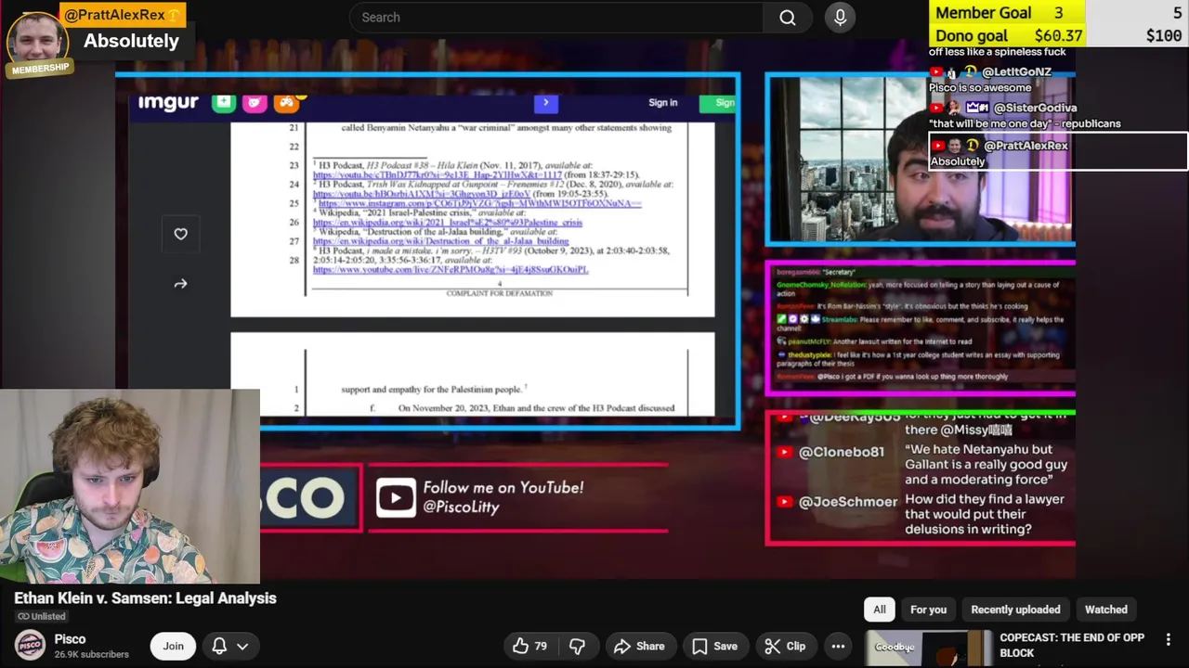Select the All filter chip
1189x668 pixels.
(879, 610)
